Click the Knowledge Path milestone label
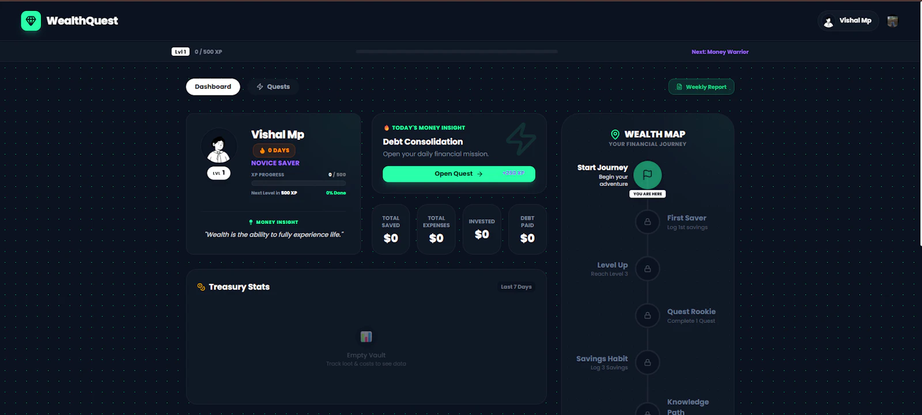Viewport: 922px width, 415px height. tap(688, 407)
